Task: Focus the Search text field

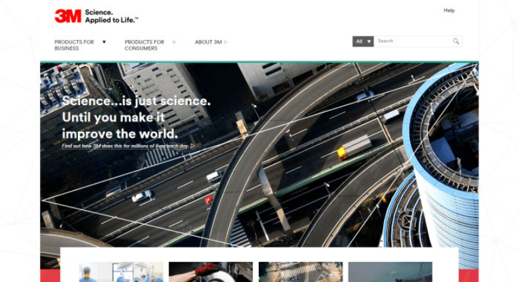Action: click(x=413, y=41)
